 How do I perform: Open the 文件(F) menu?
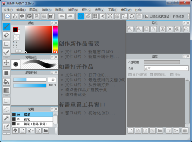(x=8, y=10)
